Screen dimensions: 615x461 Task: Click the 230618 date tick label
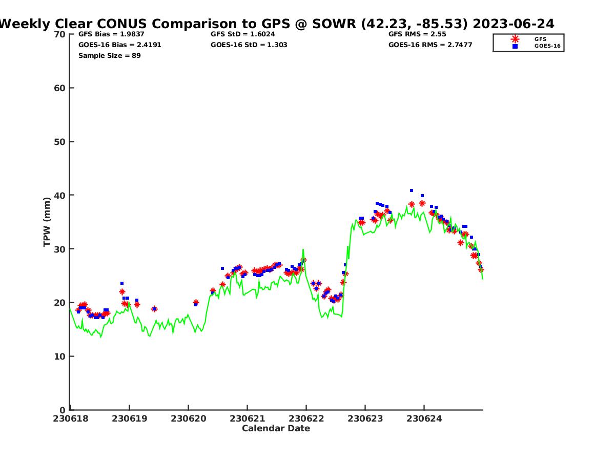click(70, 418)
